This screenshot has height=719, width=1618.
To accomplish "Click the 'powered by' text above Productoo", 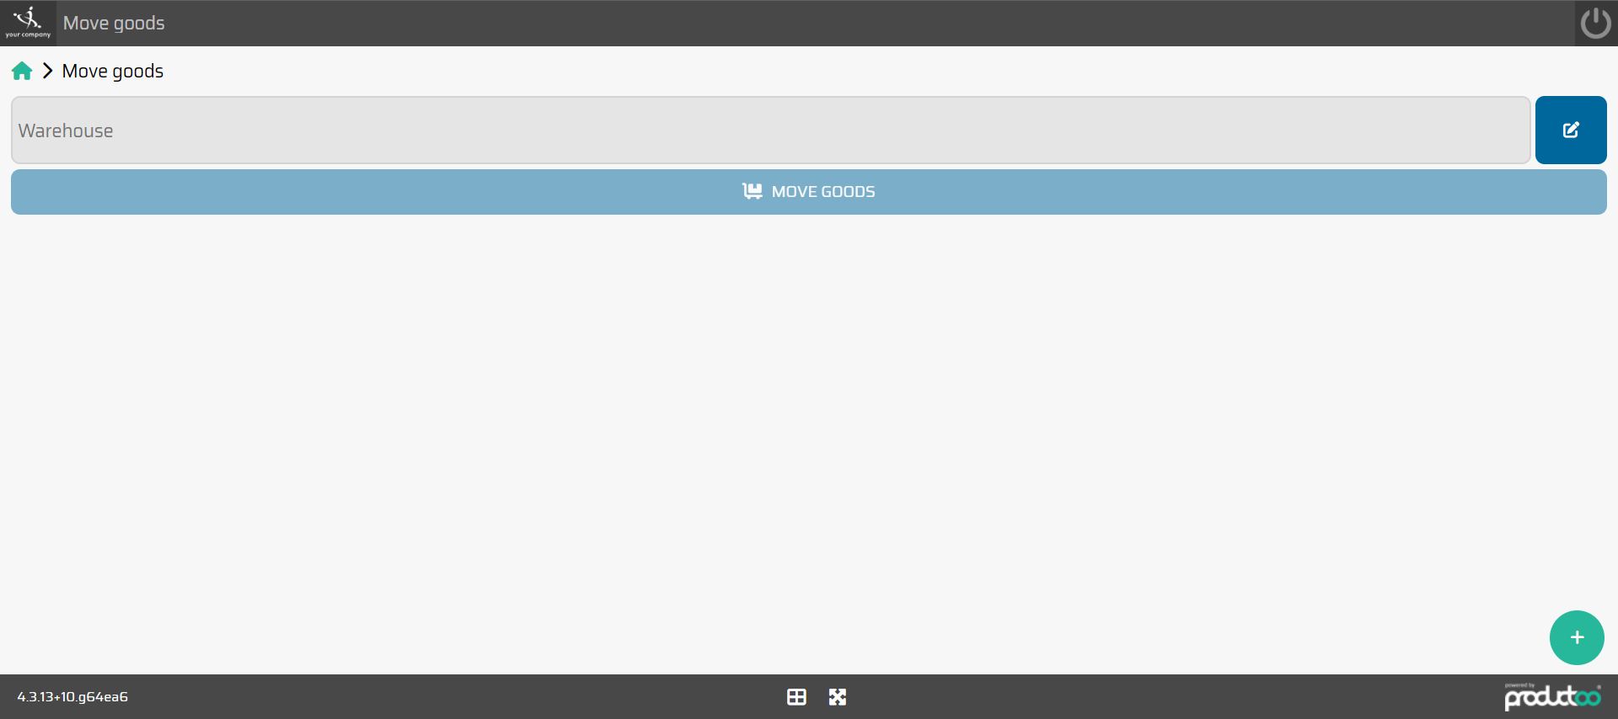I will (x=1519, y=685).
